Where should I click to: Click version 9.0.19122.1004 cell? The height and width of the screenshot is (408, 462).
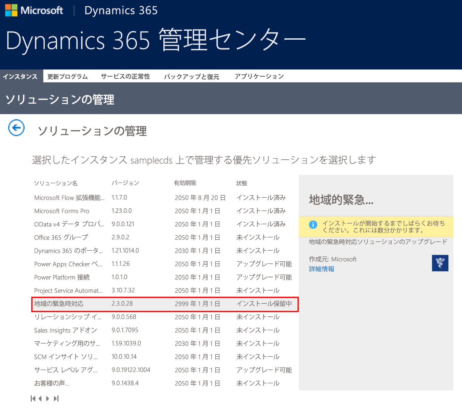click(x=131, y=370)
